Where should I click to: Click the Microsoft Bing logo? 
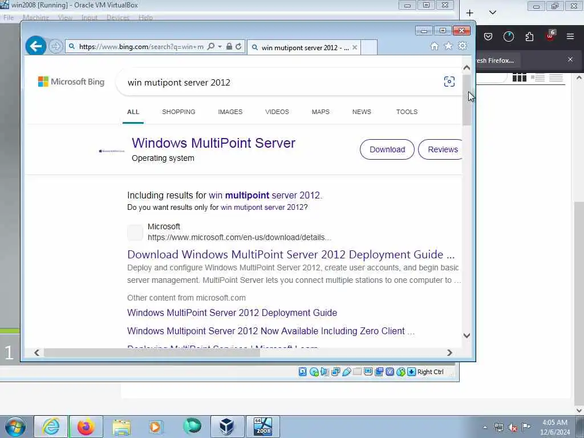[71, 82]
